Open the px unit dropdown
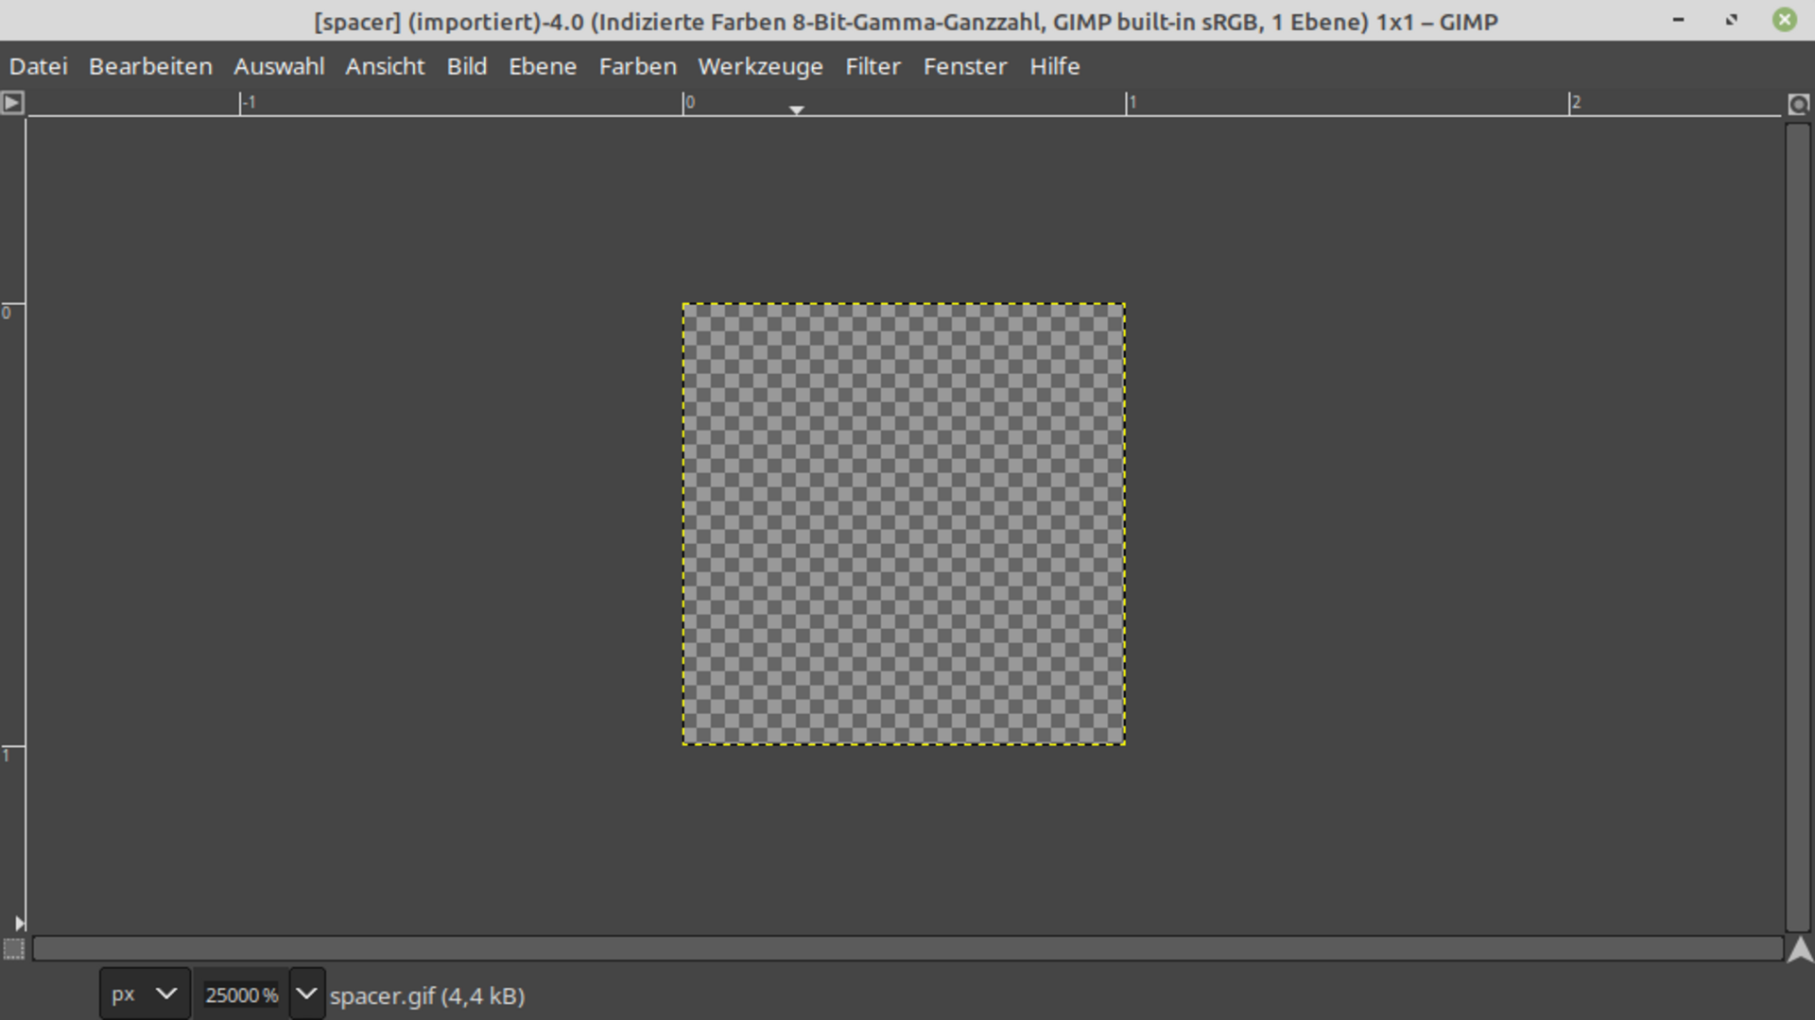 [145, 994]
